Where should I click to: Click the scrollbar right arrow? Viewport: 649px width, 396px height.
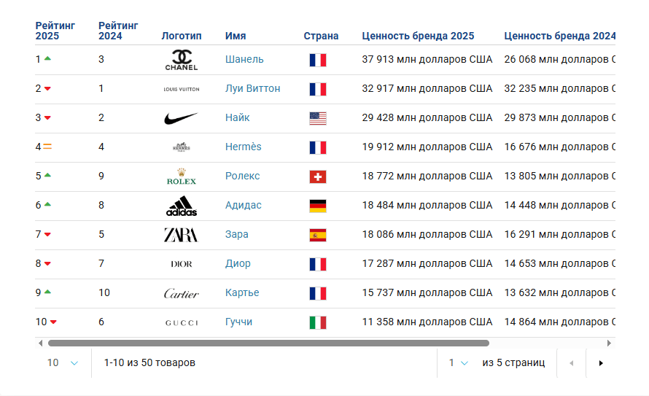[609, 343]
